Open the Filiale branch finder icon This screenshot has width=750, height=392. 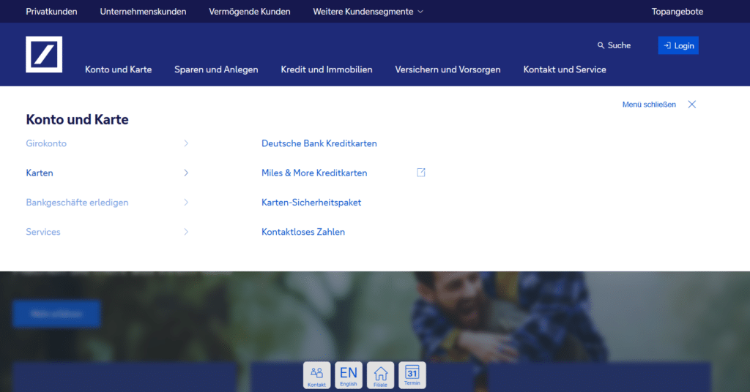[x=380, y=375]
